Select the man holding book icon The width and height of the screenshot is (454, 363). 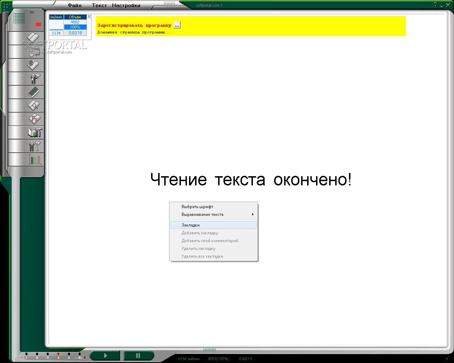click(x=35, y=78)
